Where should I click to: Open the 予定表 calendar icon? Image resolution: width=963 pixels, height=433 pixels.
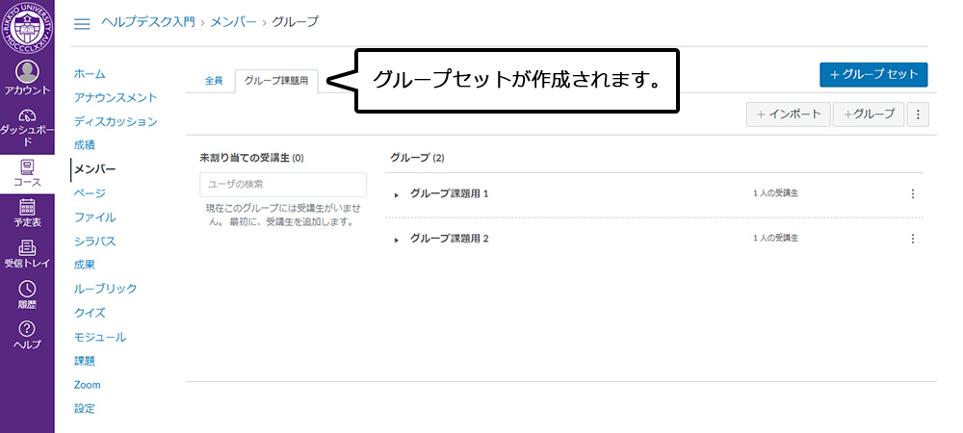tap(27, 213)
